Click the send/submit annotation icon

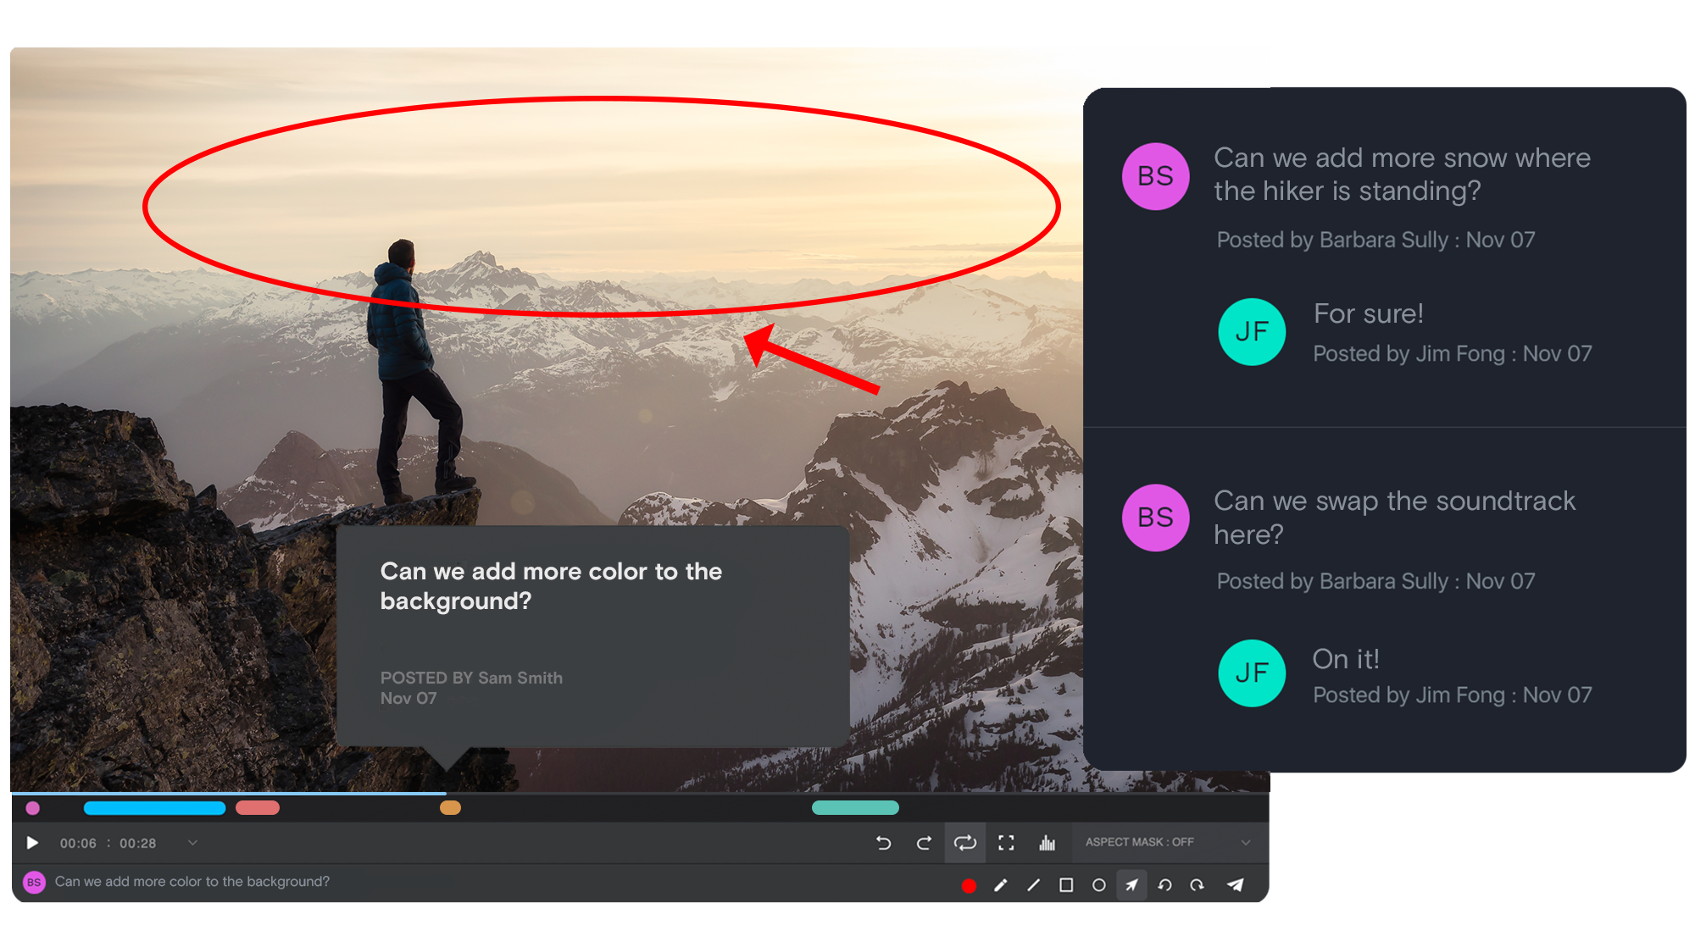1237,882
